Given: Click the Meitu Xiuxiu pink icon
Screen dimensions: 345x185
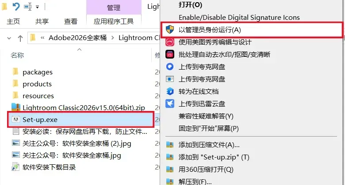Looking at the screenshot, I should point(170,42).
